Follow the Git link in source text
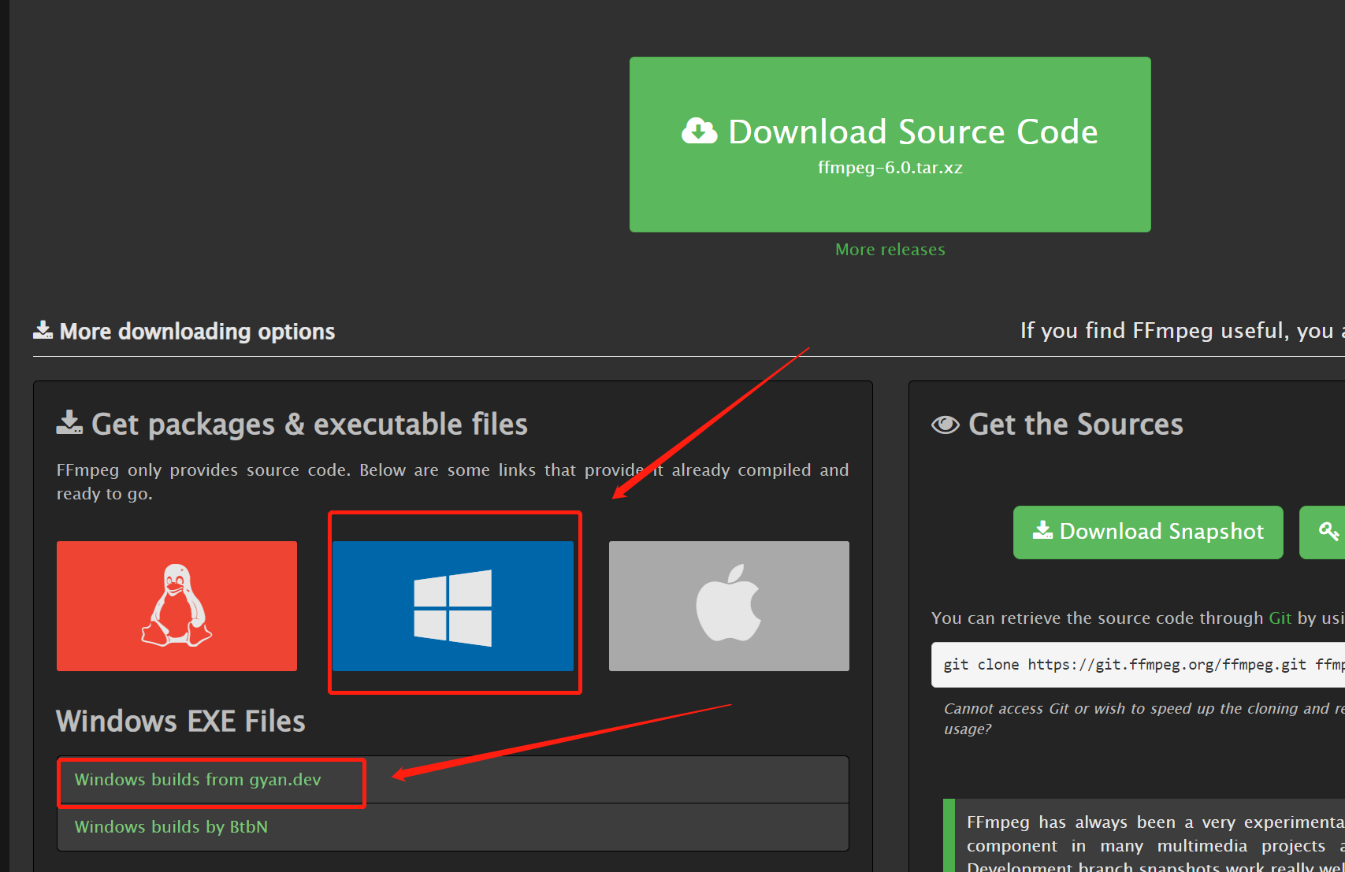The image size is (1345, 872). coord(1280,618)
